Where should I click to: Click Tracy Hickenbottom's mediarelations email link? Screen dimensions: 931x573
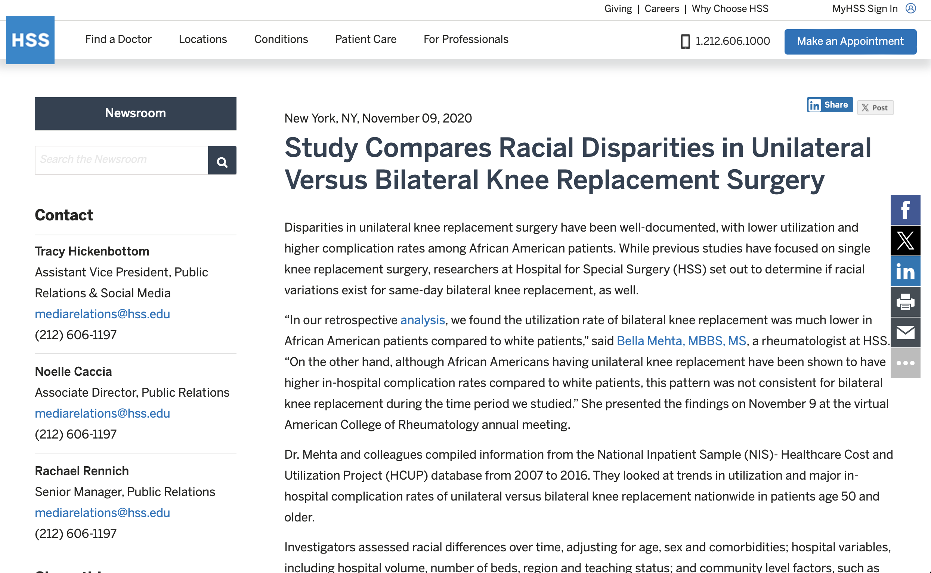pos(102,314)
